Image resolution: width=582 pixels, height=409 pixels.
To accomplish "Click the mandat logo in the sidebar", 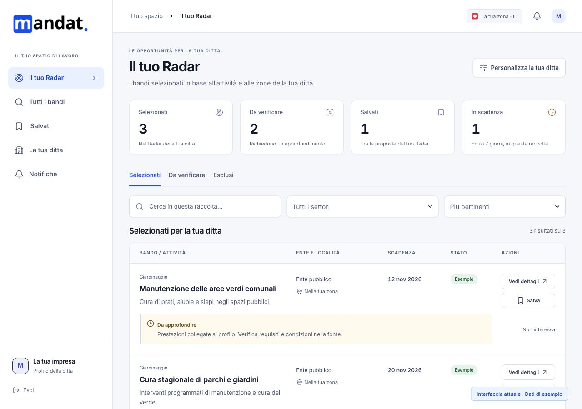I will point(50,24).
